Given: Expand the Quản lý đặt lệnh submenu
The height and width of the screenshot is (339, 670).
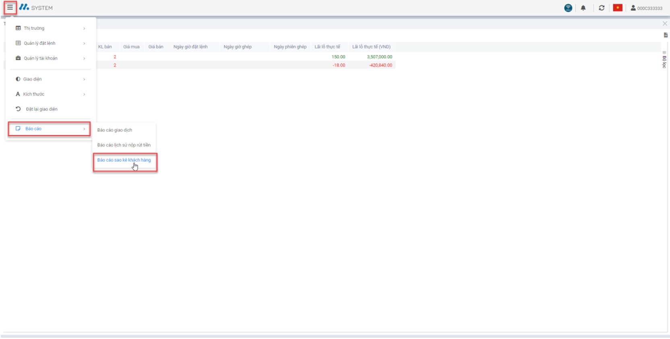Looking at the screenshot, I should tap(50, 43).
